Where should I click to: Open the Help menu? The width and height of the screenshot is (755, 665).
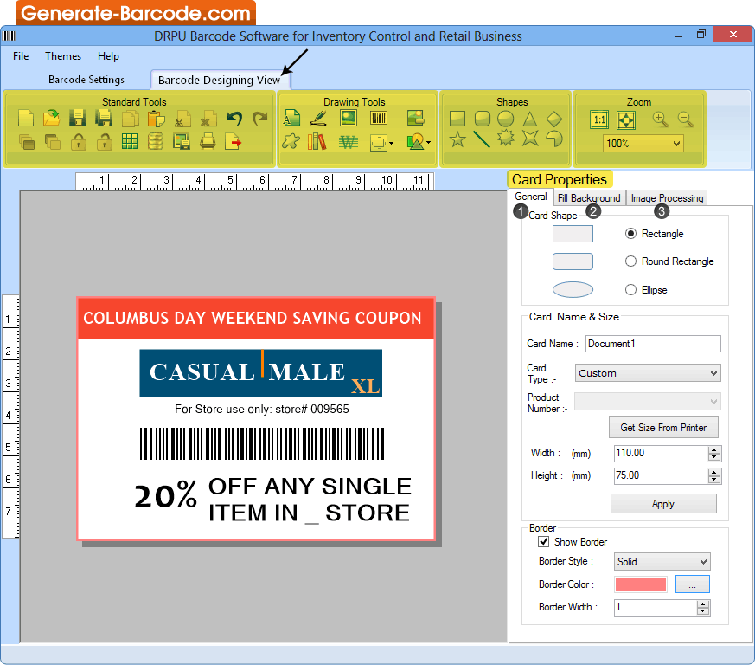click(108, 56)
